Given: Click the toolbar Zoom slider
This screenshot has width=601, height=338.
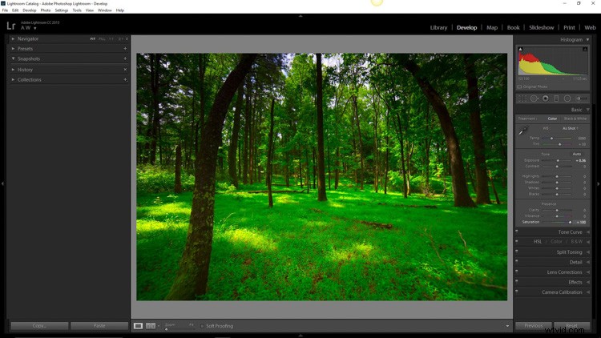Looking at the screenshot, I should (179, 328).
